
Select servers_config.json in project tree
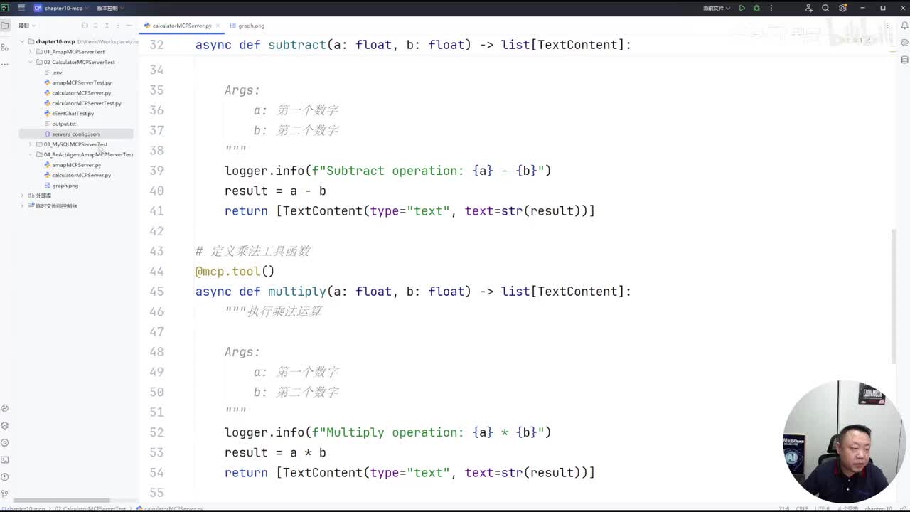tap(75, 134)
